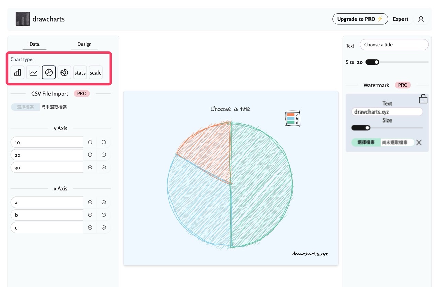Add a row after x Axis label b
The width and height of the screenshot is (440, 287).
(x=90, y=215)
